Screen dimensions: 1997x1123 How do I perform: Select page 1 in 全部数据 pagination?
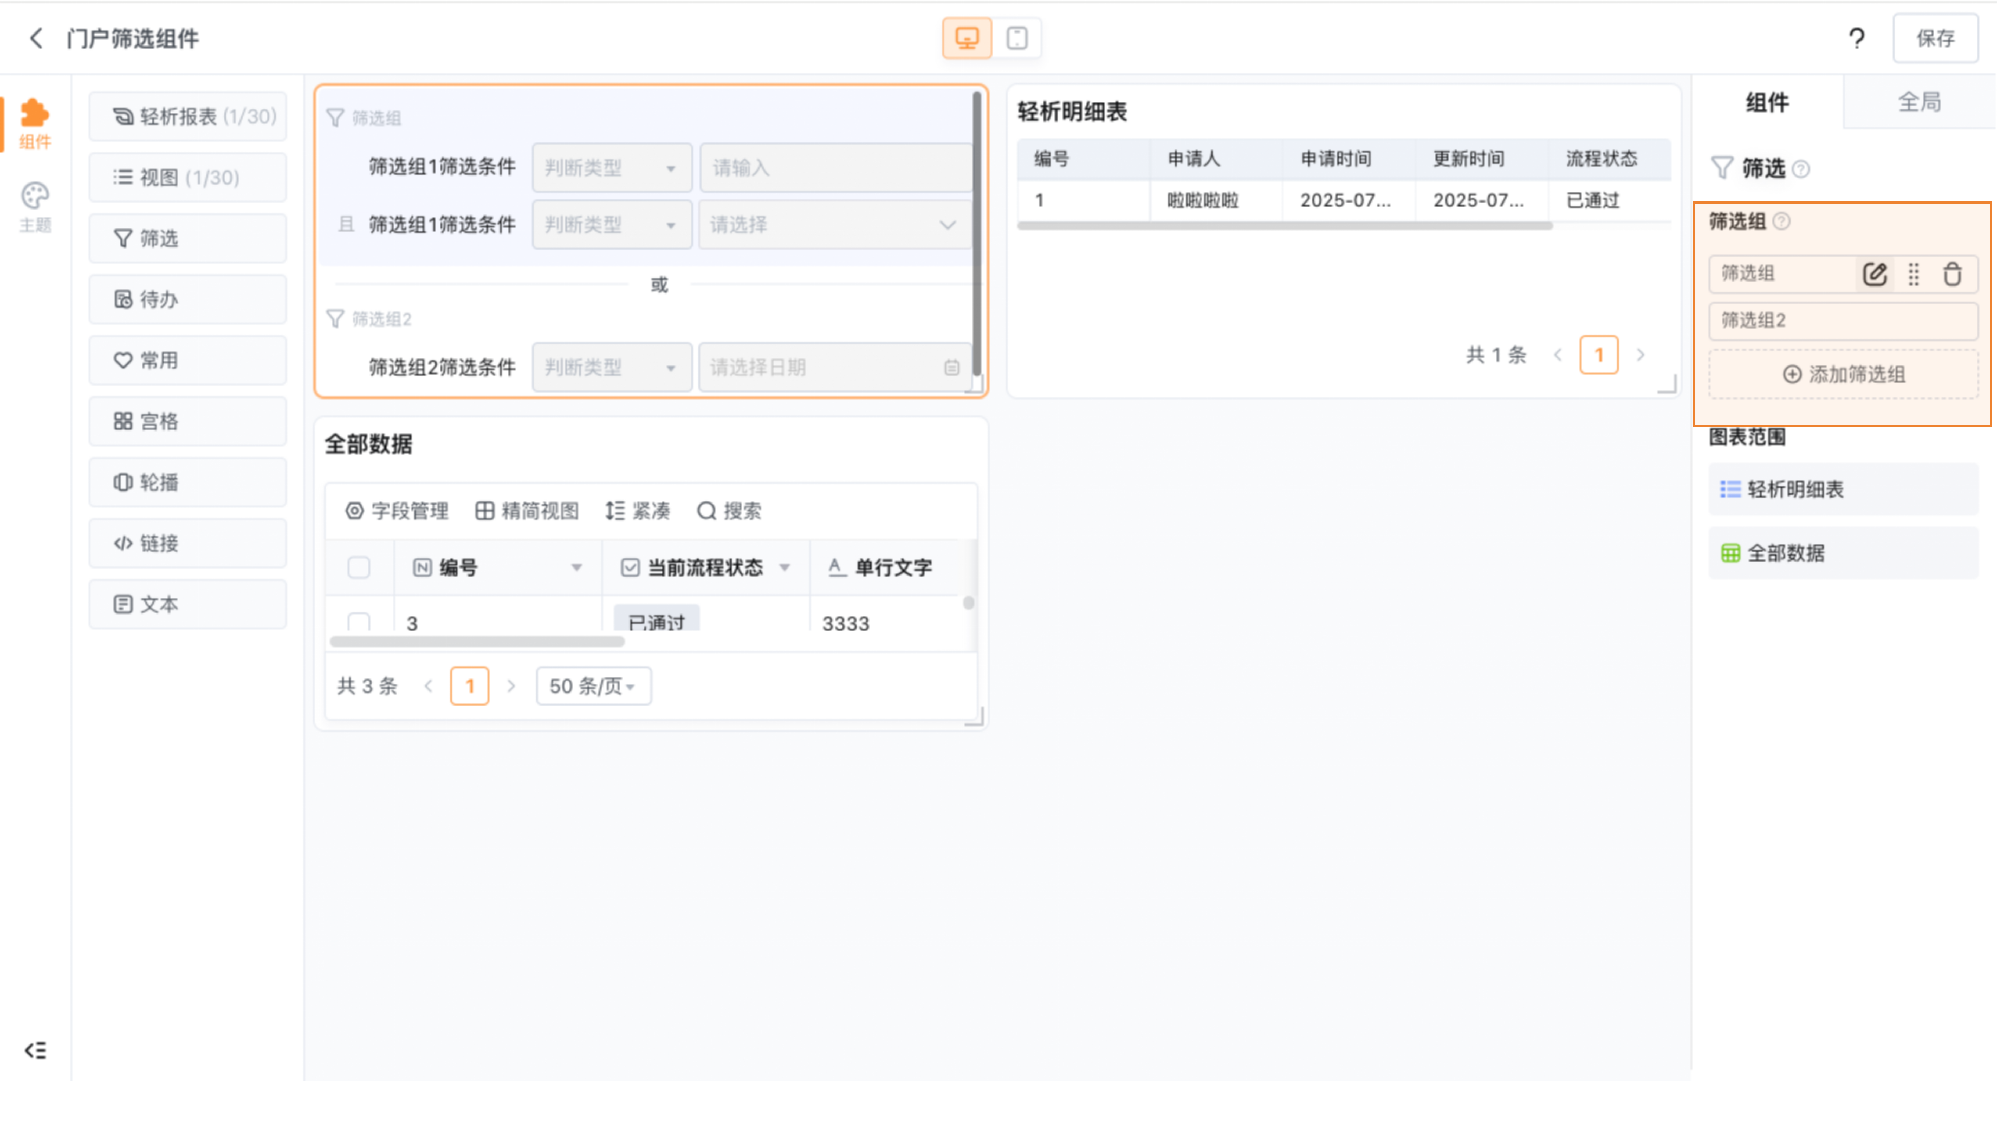tap(470, 686)
